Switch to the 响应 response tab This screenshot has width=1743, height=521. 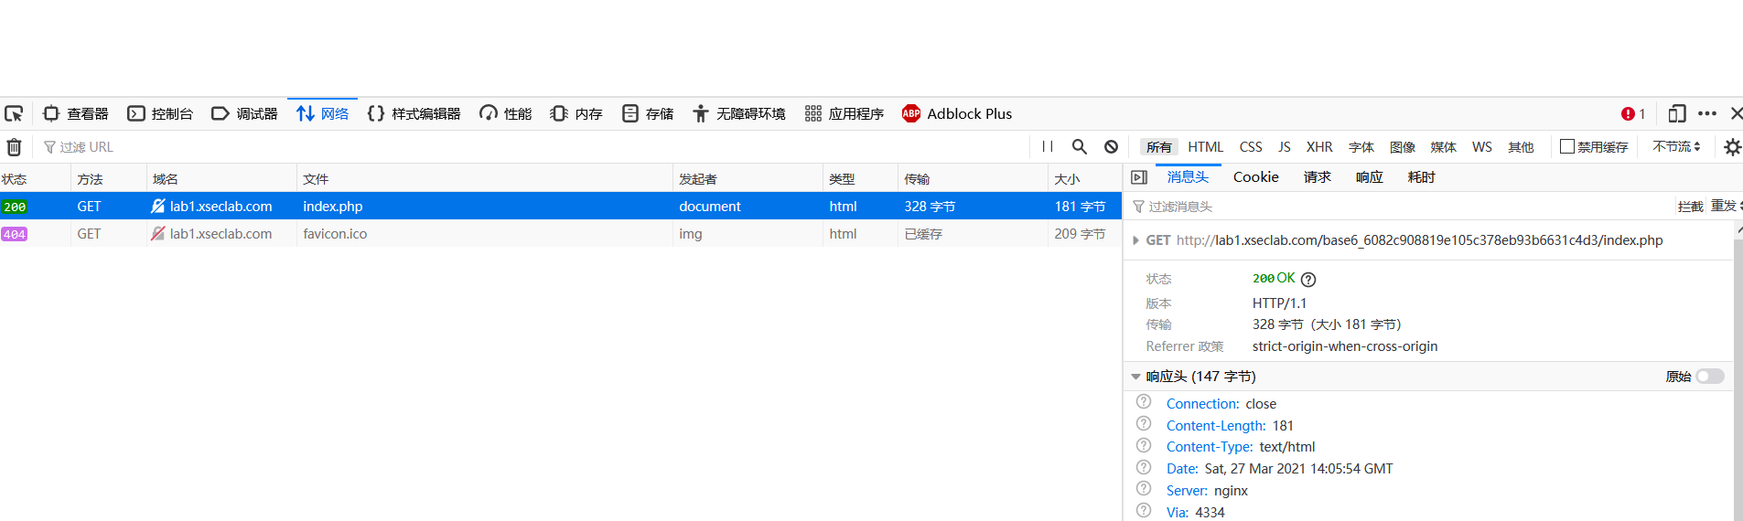[x=1369, y=177]
